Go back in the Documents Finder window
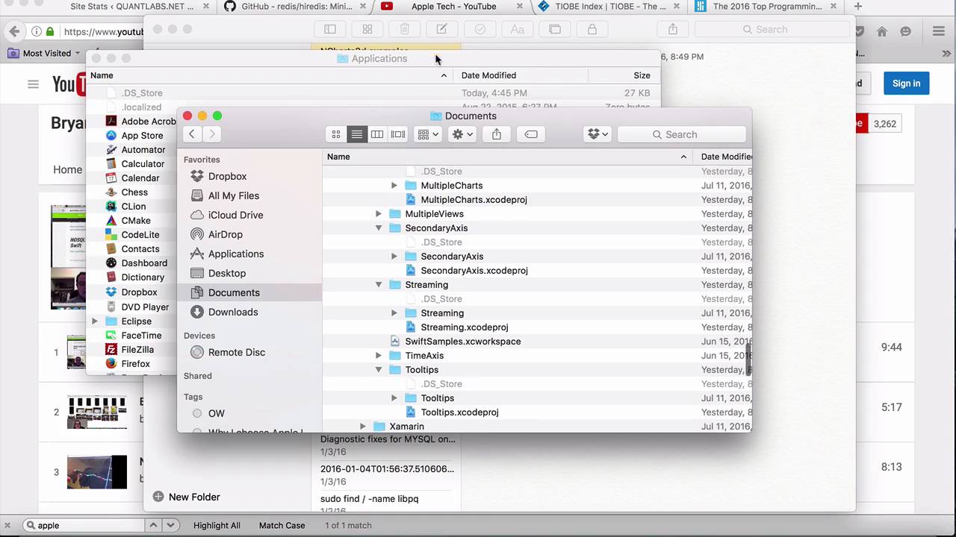 pyautogui.click(x=192, y=134)
